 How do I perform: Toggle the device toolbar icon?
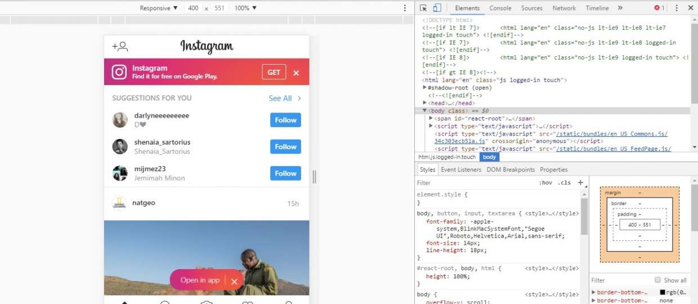pos(437,8)
